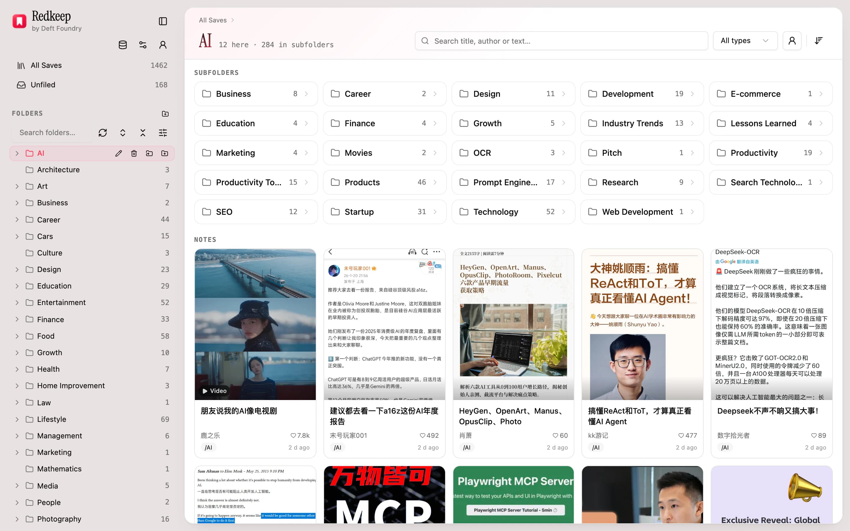The width and height of the screenshot is (850, 531).
Task: Change sort order with the sort icon
Action: click(819, 41)
